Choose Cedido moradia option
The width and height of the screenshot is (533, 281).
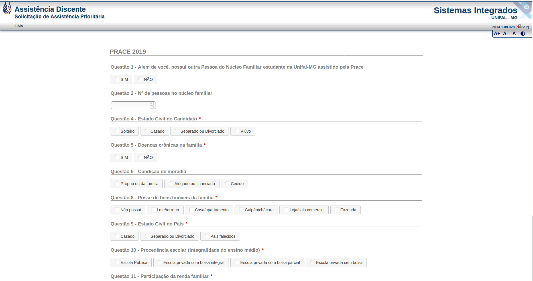235,184
